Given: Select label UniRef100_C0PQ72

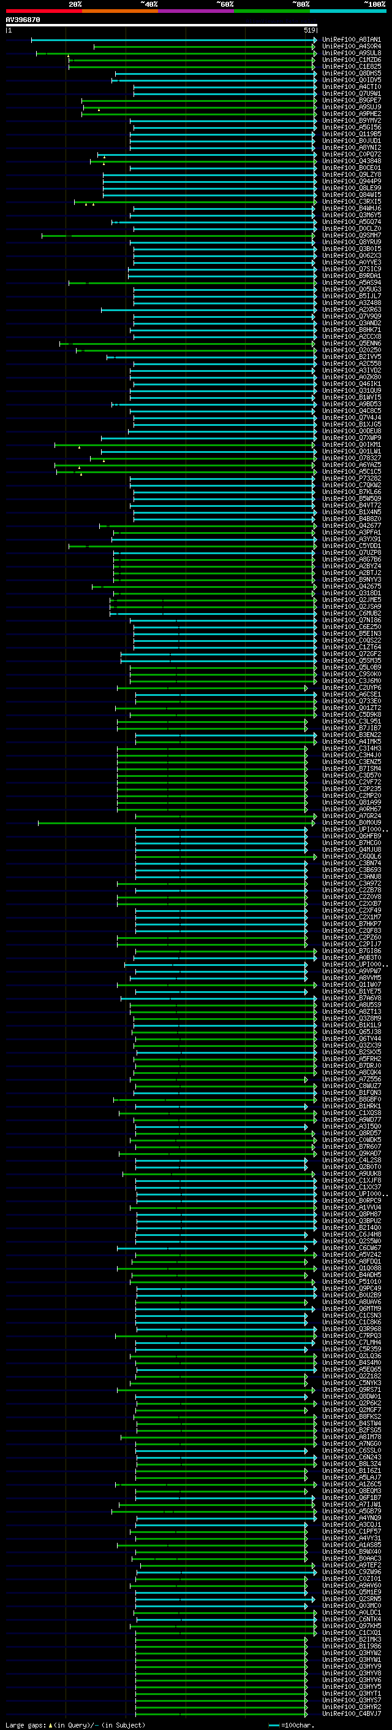Looking at the screenshot, I should 352,155.
